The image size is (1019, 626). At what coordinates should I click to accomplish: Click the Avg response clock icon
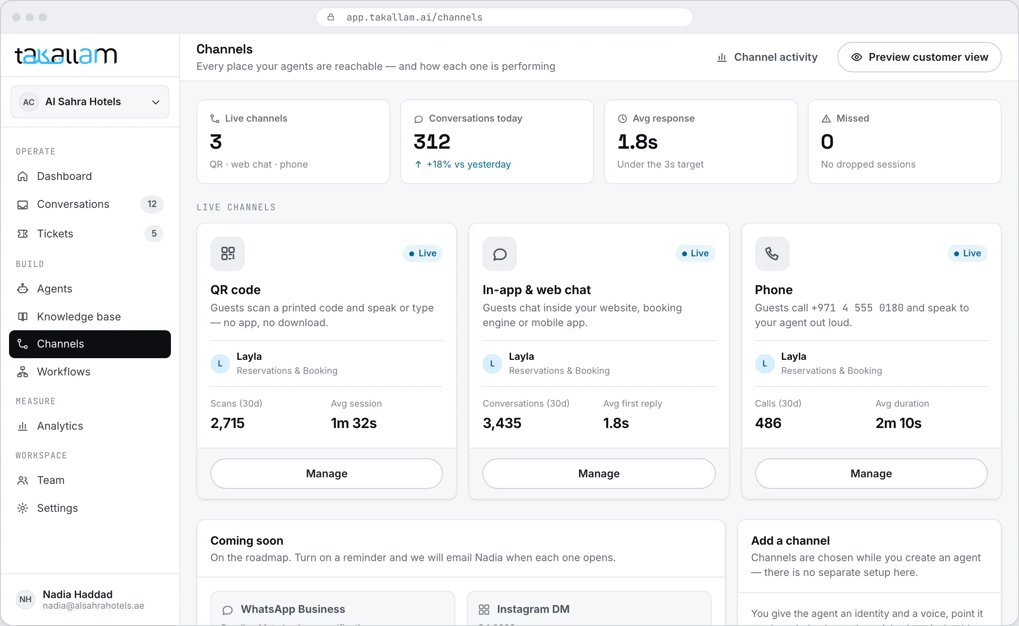(x=622, y=119)
